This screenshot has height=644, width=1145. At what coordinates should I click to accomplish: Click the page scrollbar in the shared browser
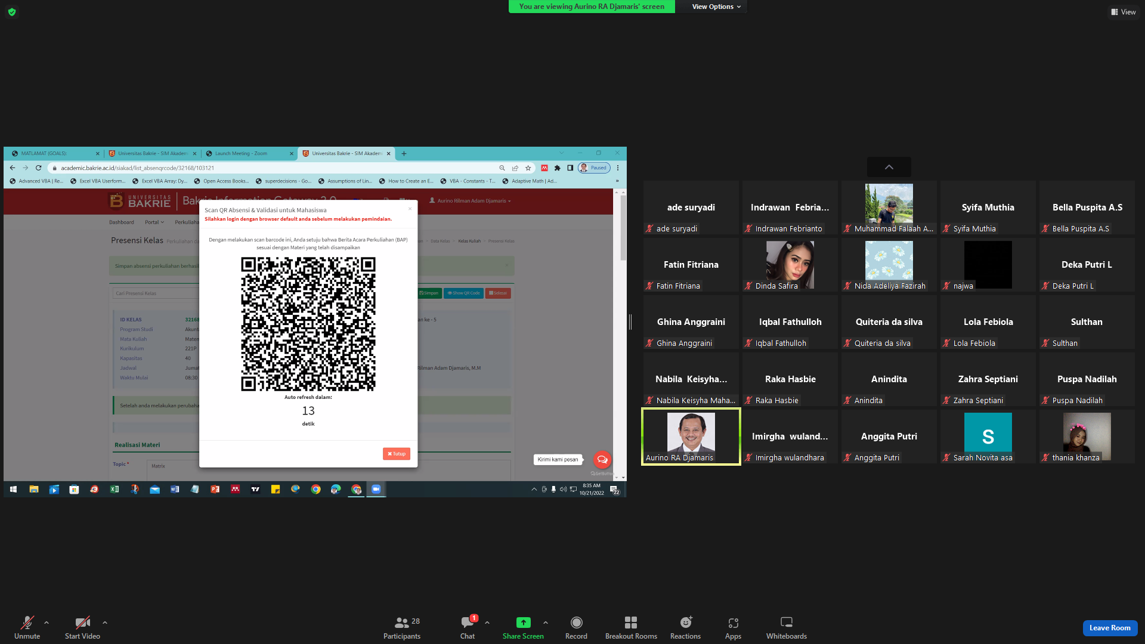pyautogui.click(x=623, y=228)
